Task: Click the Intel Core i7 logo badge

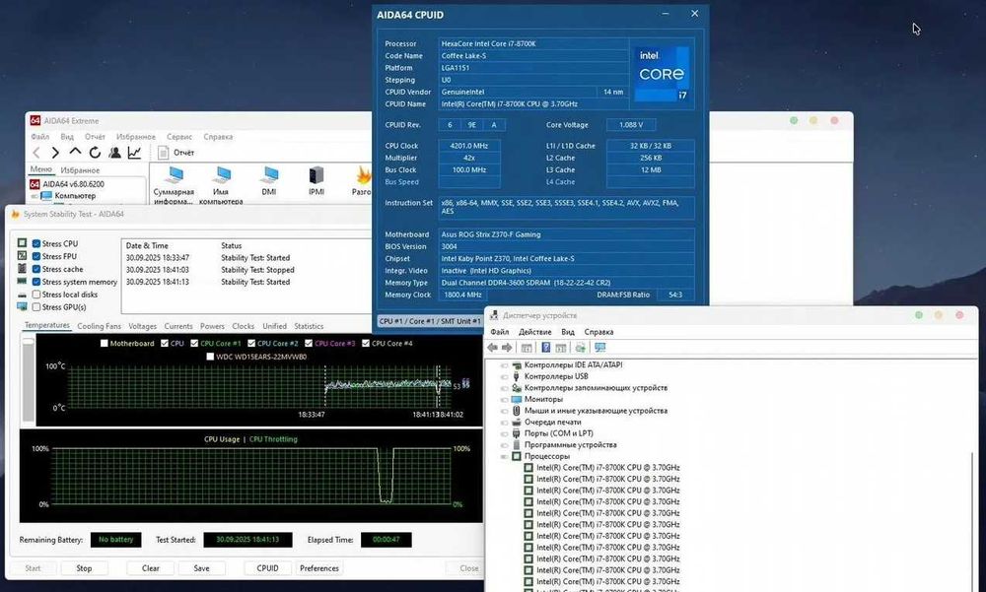Action: coord(662,75)
